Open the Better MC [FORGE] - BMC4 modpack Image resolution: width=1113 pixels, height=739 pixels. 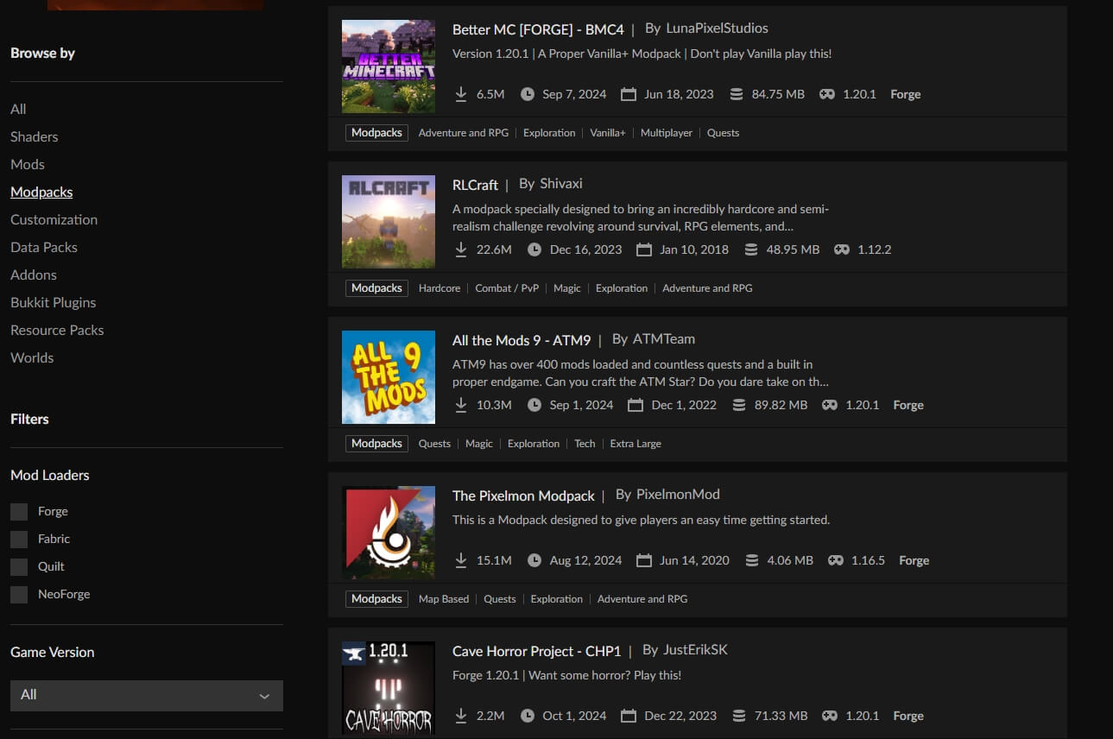(538, 29)
